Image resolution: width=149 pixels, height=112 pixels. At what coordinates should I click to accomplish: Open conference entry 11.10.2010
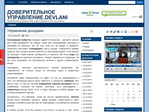coord(87,97)
